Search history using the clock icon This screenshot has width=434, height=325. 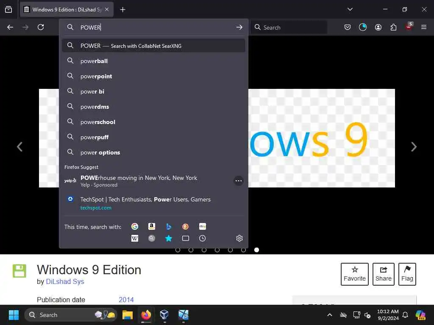click(202, 238)
